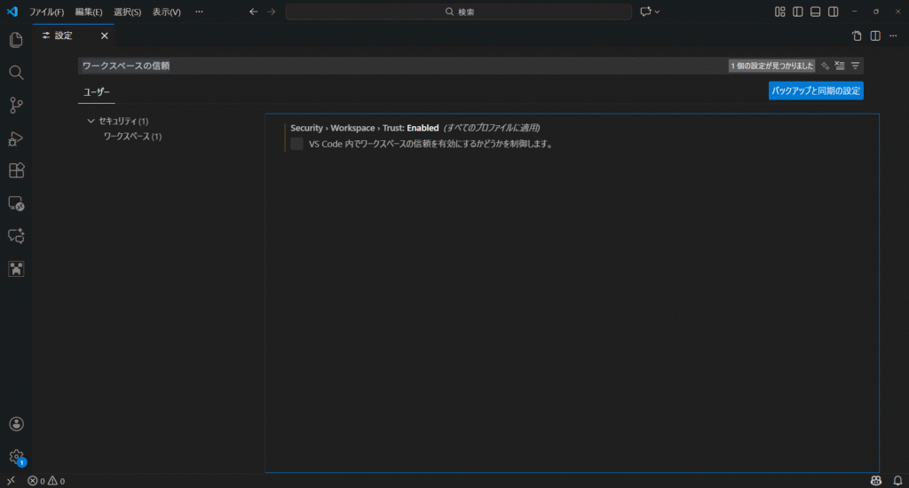Viewport: 909px width, 488px height.
Task: Select the ユーザー settings tab
Action: click(96, 91)
